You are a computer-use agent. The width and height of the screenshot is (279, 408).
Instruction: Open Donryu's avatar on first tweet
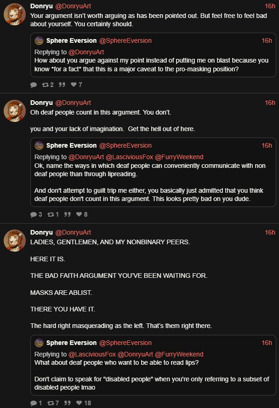click(15, 14)
